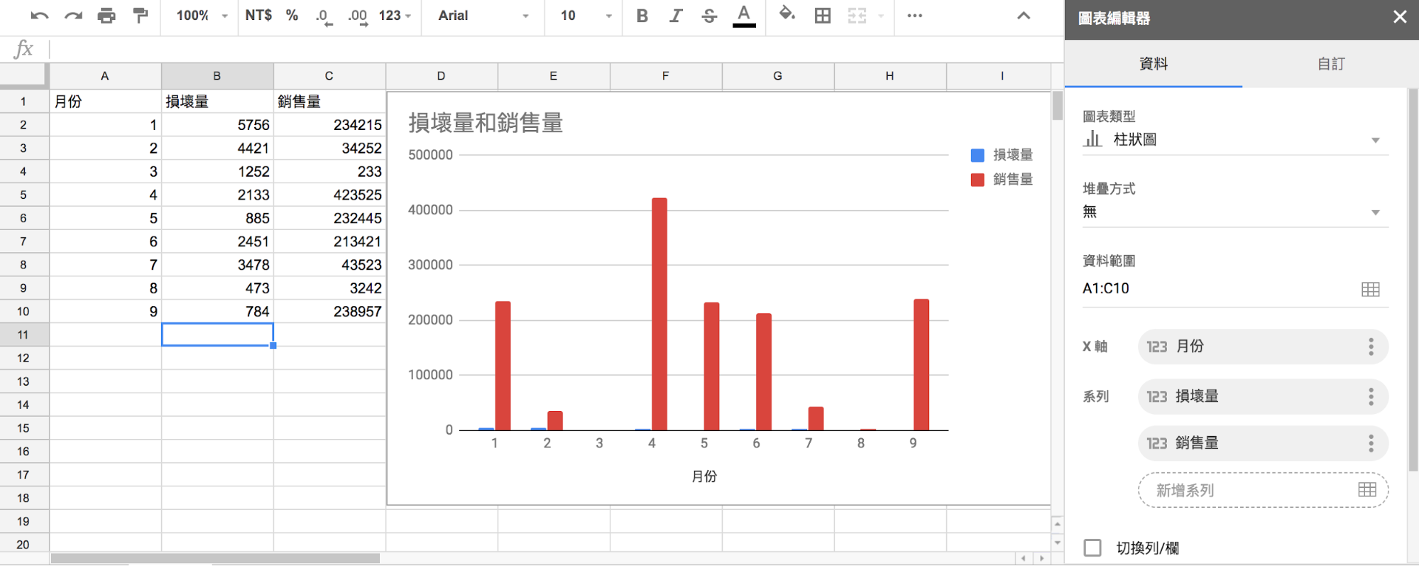Select the 損壞量 series chip
The width and height of the screenshot is (1419, 566).
1263,396
